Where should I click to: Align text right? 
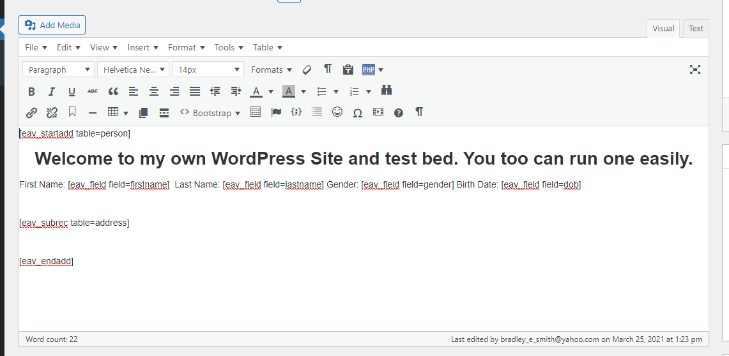pos(174,91)
